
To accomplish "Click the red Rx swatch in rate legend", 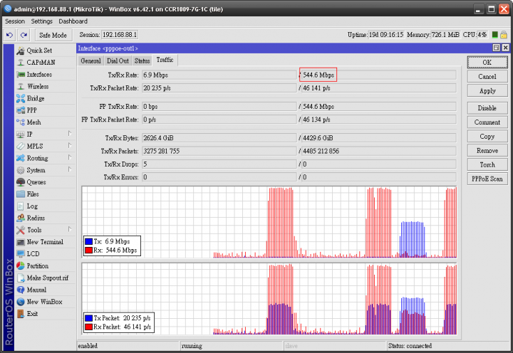I will (88, 251).
